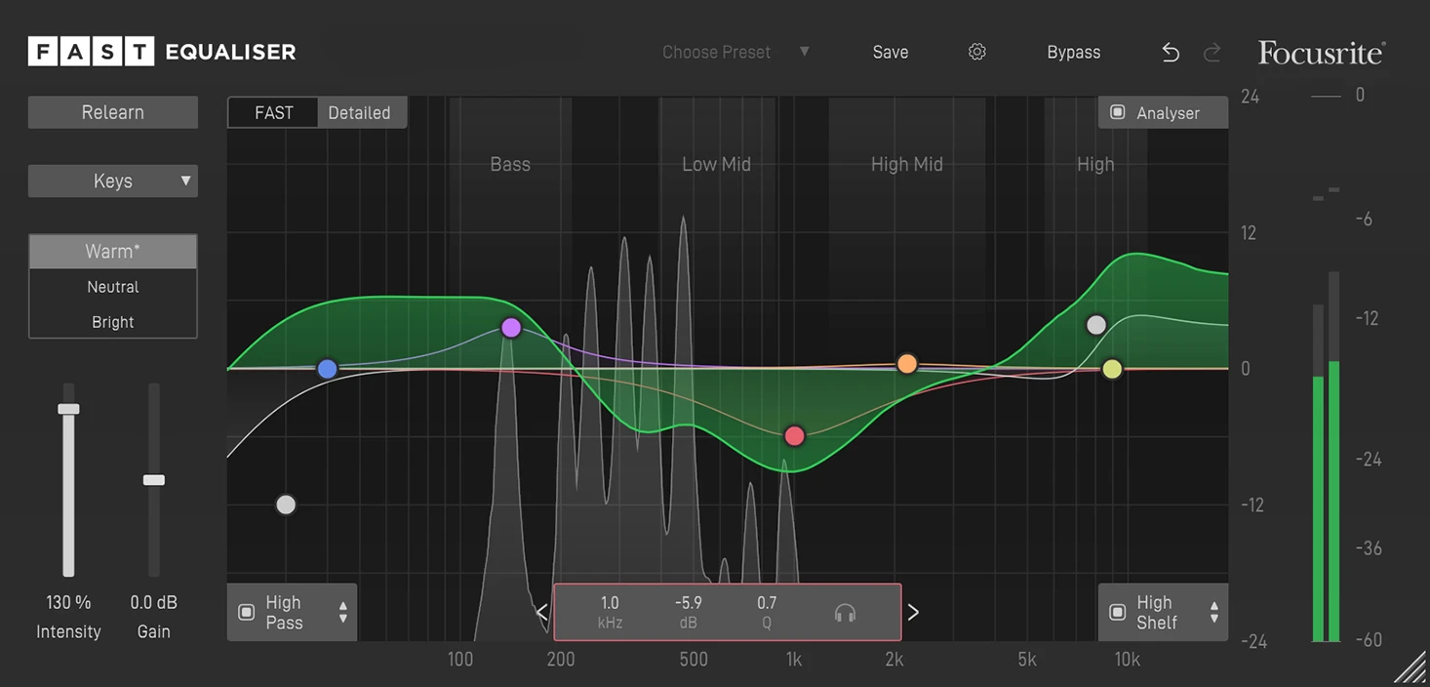Click the 0.0 dB gain readout
The height and width of the screenshot is (687, 1430).
tap(154, 603)
